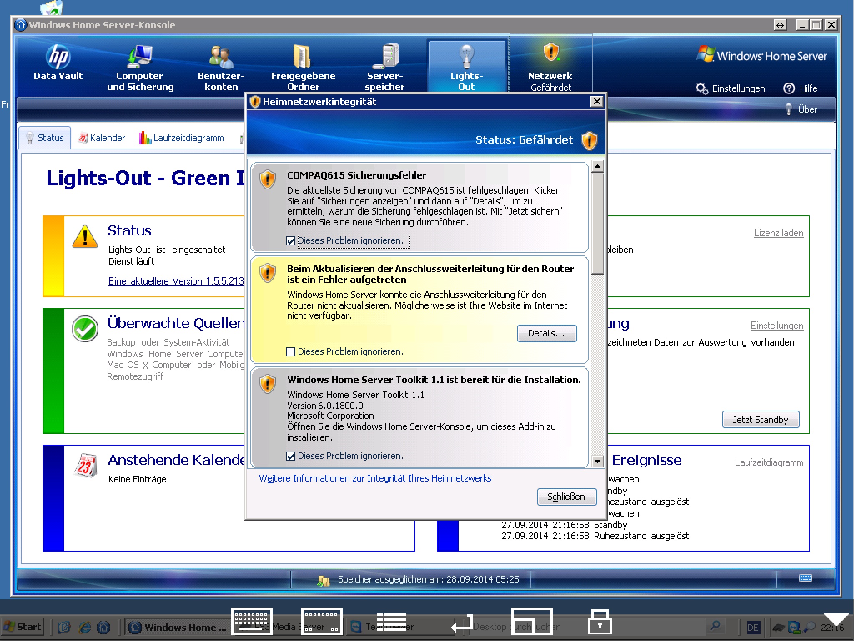
Task: Click event 27.09.2014 21:16:58 Ruhezustand ausgelöst
Action: (595, 536)
